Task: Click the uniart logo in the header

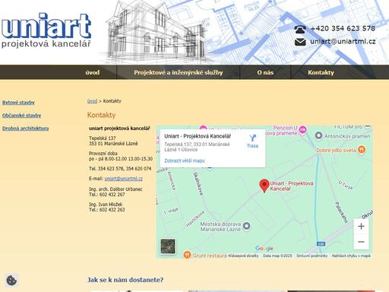Action: [46, 30]
